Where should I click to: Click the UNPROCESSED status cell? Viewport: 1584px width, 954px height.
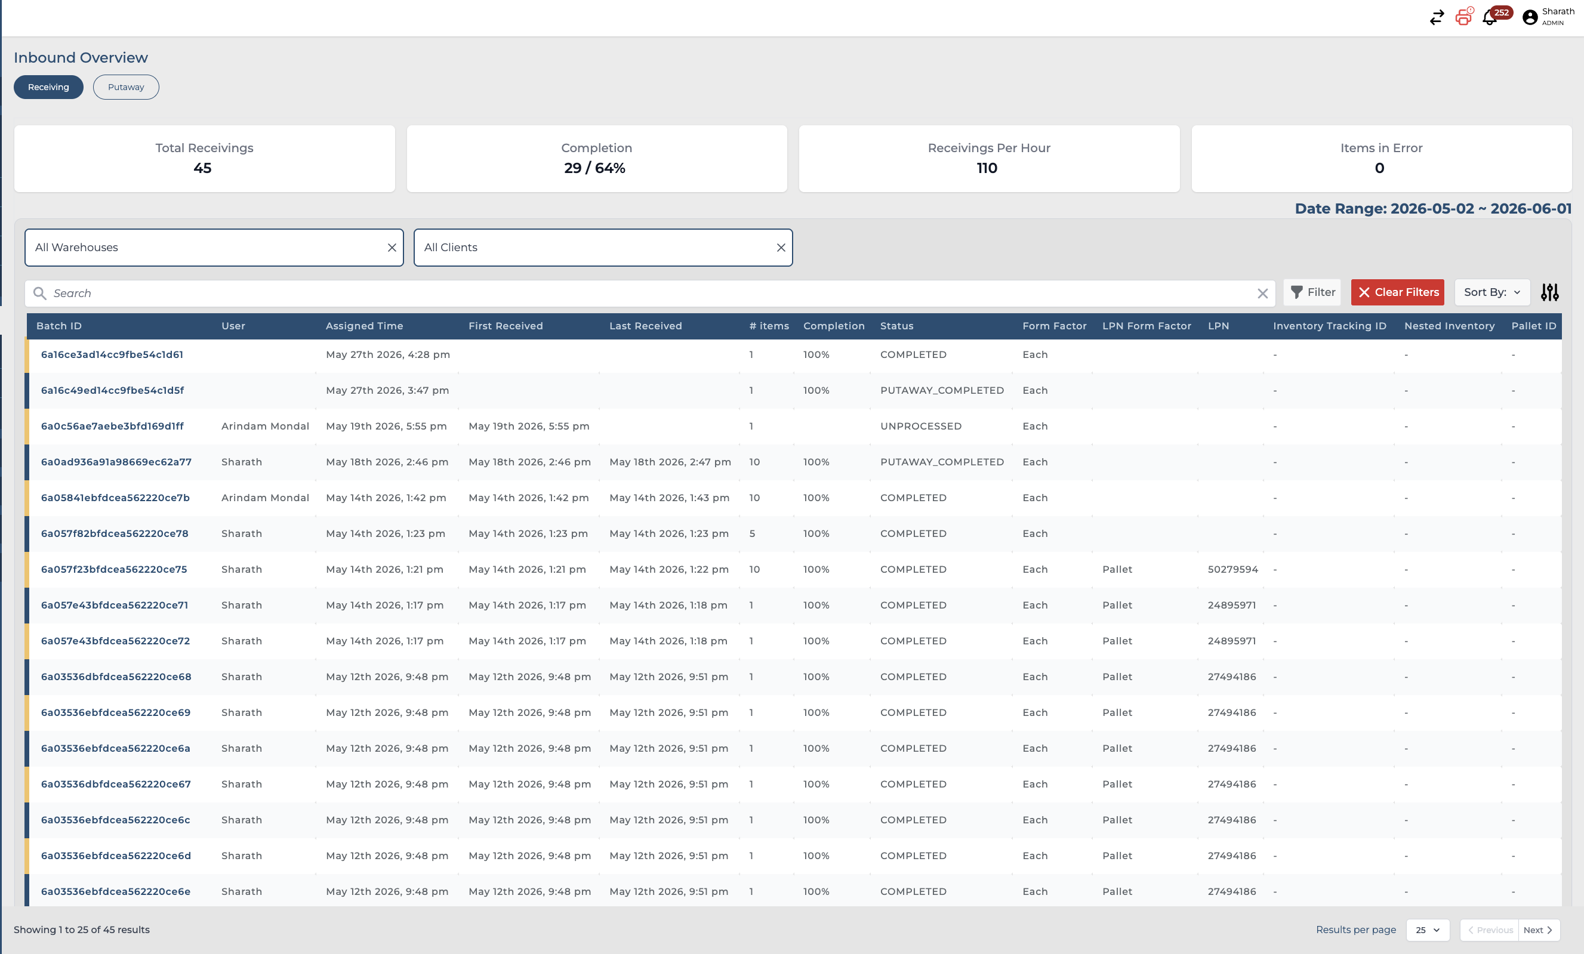point(920,426)
